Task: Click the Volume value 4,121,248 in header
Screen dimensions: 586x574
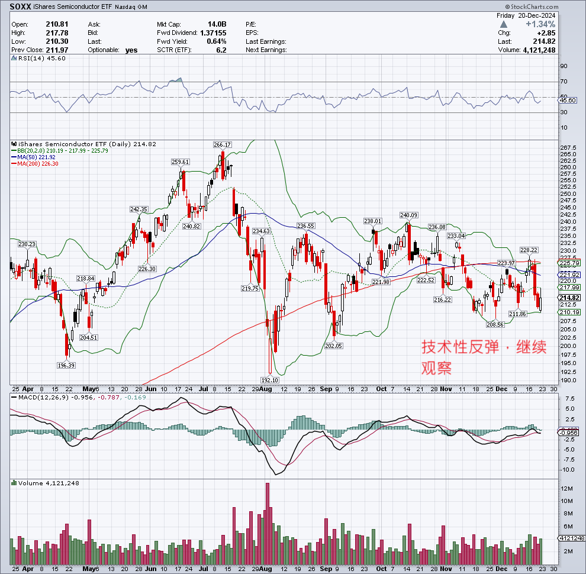Action: [539, 50]
